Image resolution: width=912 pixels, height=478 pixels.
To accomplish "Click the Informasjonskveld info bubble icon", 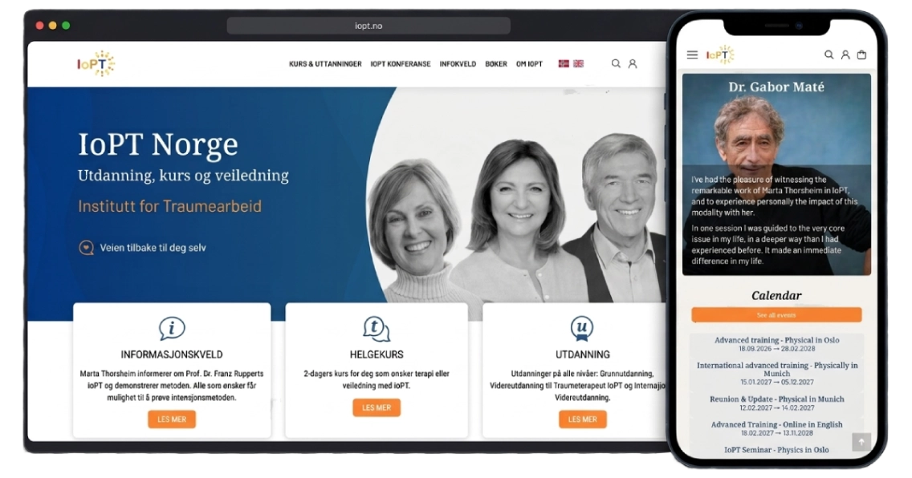I will 172,328.
